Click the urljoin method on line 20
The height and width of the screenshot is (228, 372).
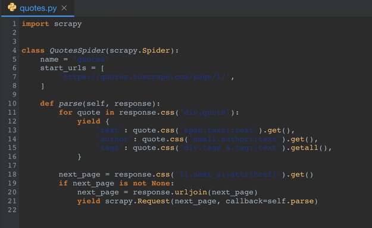click(190, 192)
